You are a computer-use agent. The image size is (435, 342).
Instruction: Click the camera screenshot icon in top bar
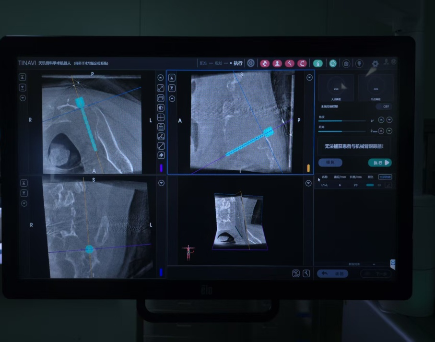(x=346, y=63)
